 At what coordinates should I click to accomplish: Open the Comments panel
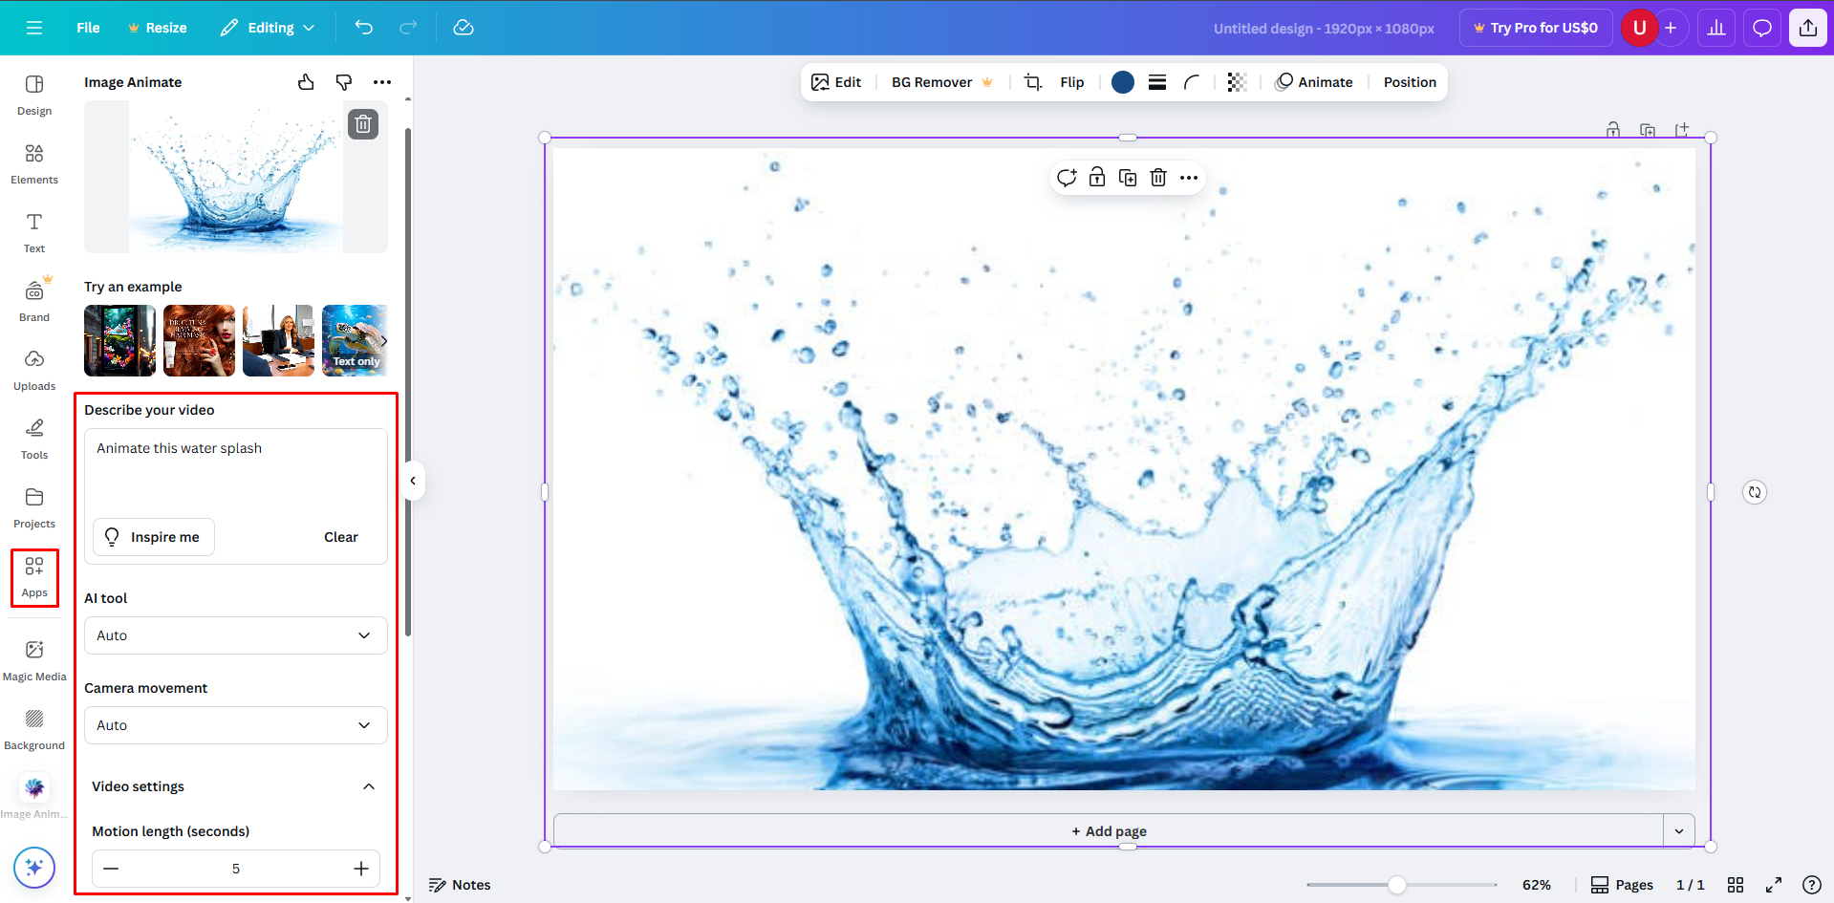pos(1761,28)
